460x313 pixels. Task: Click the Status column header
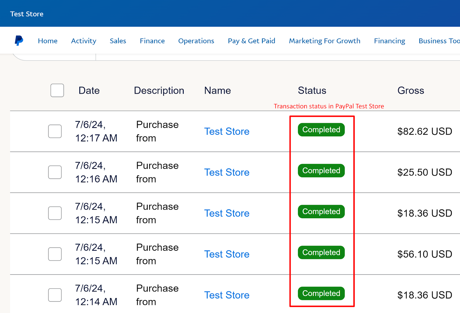tap(312, 90)
